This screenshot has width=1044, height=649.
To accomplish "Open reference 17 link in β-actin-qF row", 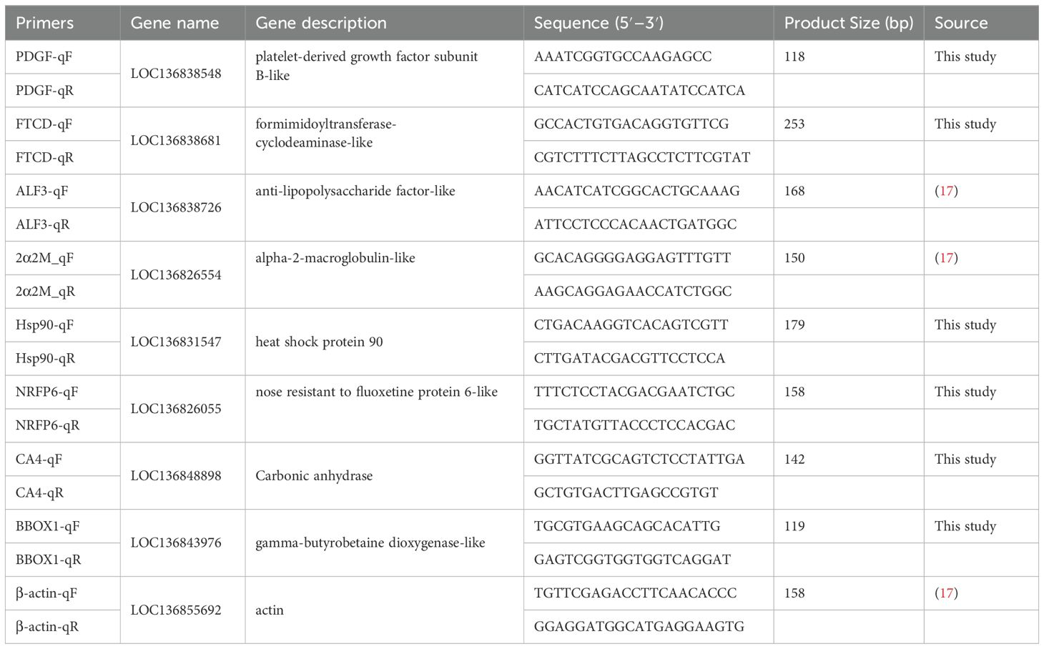I will click(x=946, y=593).
